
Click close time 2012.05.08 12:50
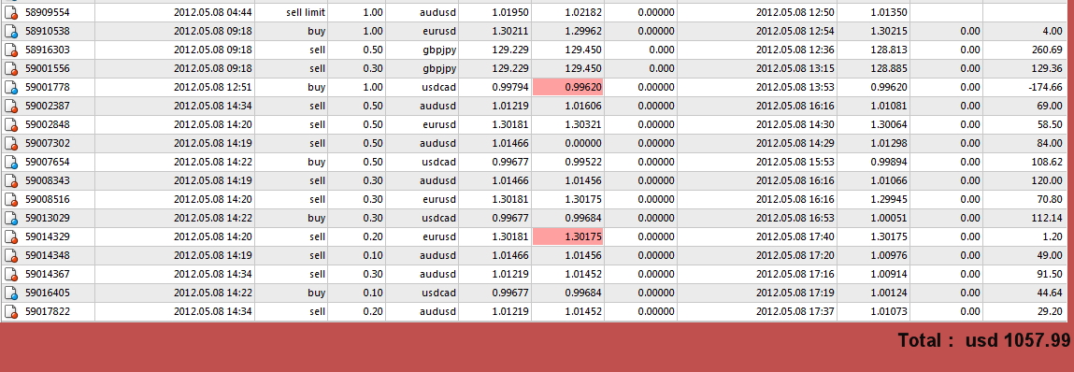795,12
